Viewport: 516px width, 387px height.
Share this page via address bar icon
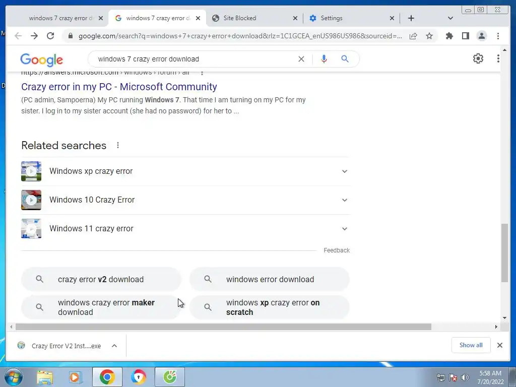413,36
